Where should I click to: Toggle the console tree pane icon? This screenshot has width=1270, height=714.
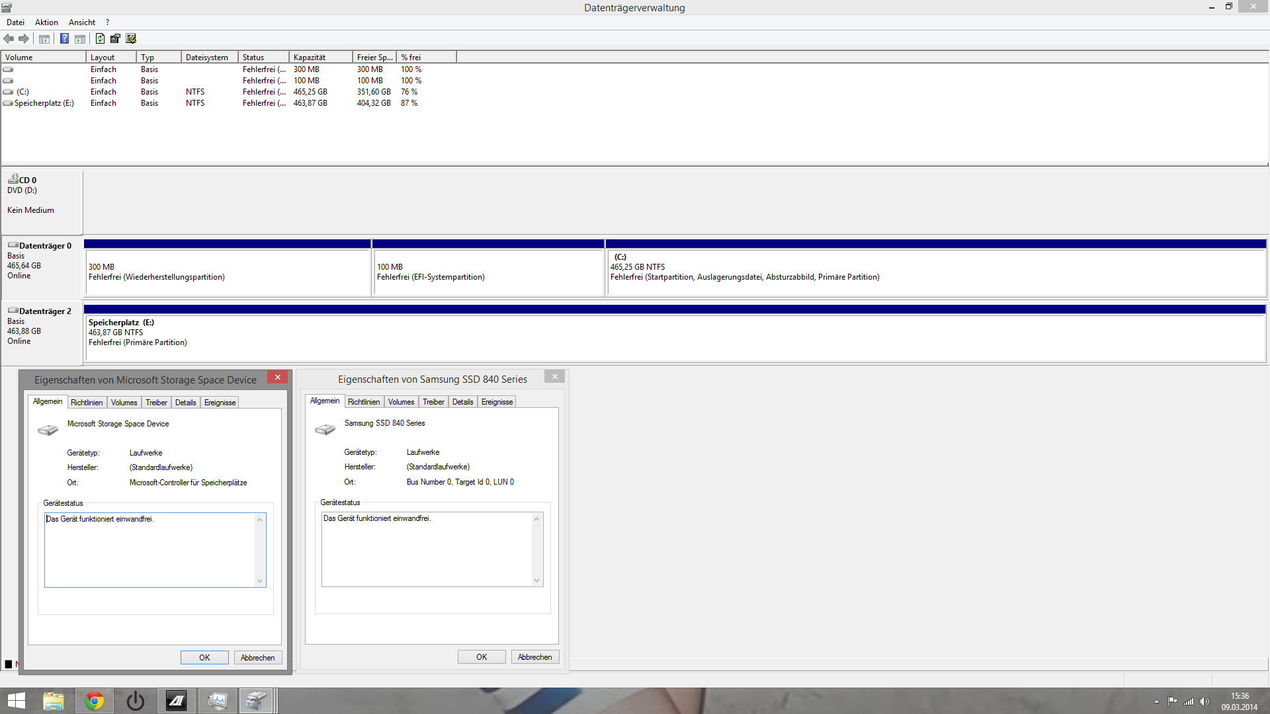(44, 39)
